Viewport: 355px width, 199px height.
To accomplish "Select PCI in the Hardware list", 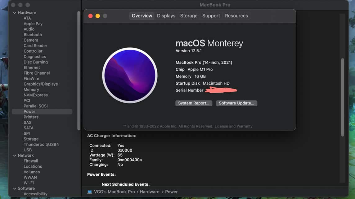I will [27, 100].
